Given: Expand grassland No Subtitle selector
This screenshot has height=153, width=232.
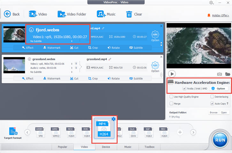Looking at the screenshot, I should [72, 72].
